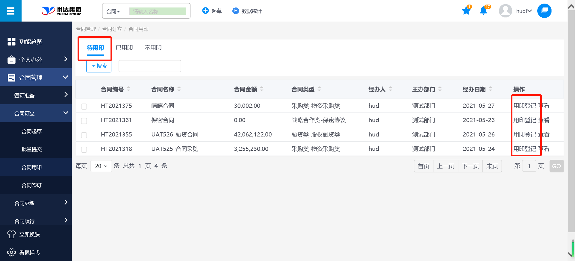
Task: Click the hamburger menu icon
Action: tap(11, 11)
